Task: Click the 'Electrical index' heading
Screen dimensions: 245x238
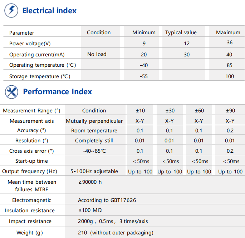Action: click(x=49, y=11)
